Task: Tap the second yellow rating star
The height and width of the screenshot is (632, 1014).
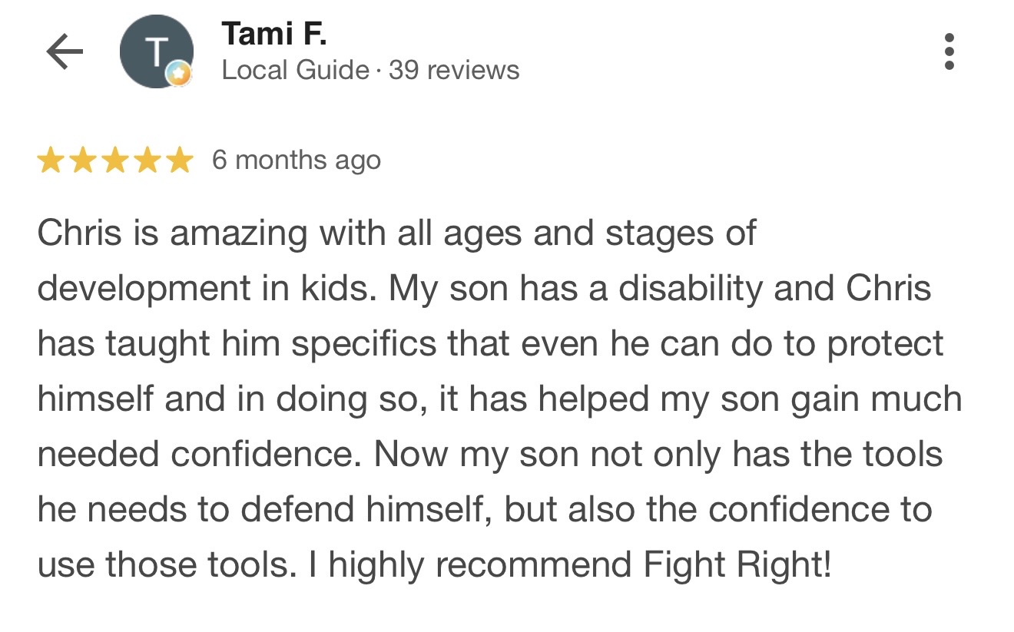Action: (x=83, y=160)
